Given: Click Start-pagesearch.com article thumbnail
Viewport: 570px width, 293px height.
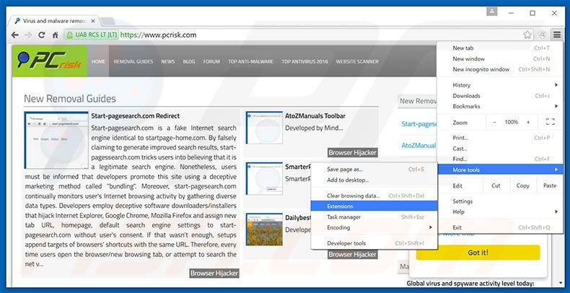Looking at the screenshot, I should coord(56,140).
